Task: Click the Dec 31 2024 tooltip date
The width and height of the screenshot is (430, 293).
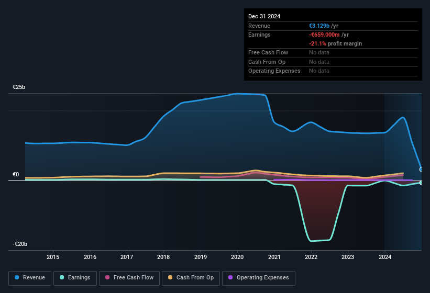Action: point(264,16)
